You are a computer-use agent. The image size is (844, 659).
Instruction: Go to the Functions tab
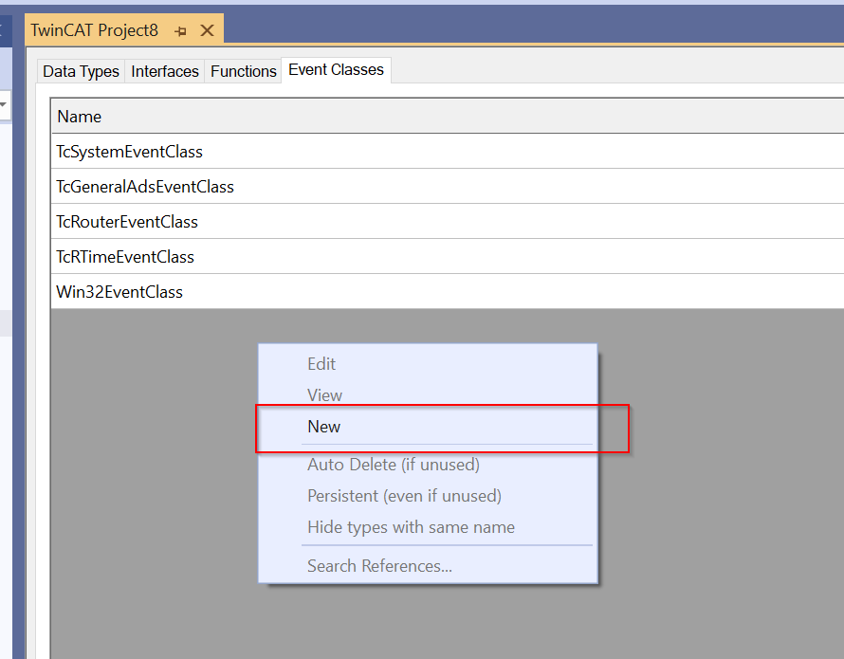(x=244, y=71)
